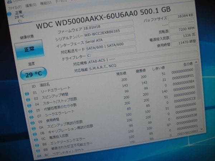Click the 現在値 column header
This screenshot has height=161, width=215.
coord(121,74)
